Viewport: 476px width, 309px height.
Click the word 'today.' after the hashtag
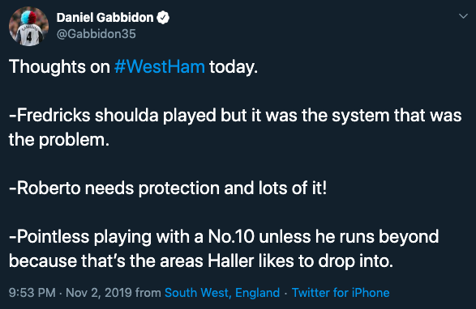point(234,67)
